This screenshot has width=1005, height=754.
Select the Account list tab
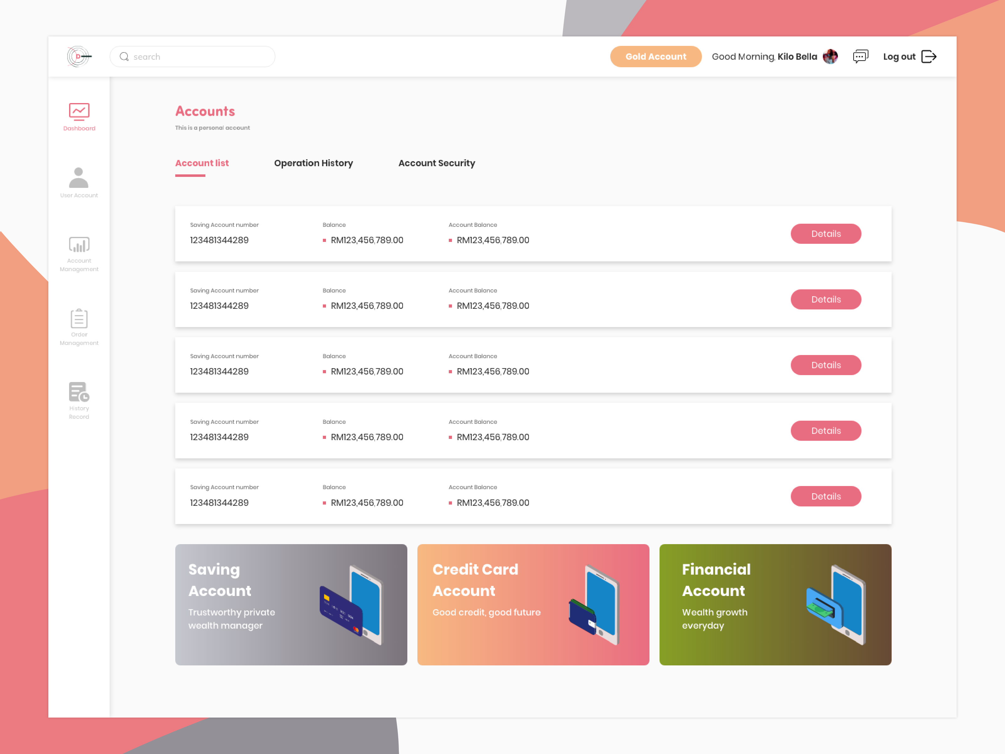202,163
